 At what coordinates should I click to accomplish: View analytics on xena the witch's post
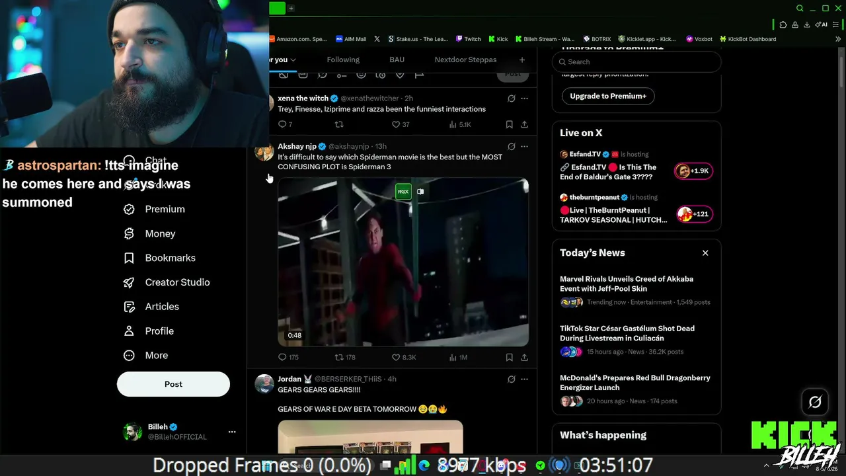[x=453, y=124]
